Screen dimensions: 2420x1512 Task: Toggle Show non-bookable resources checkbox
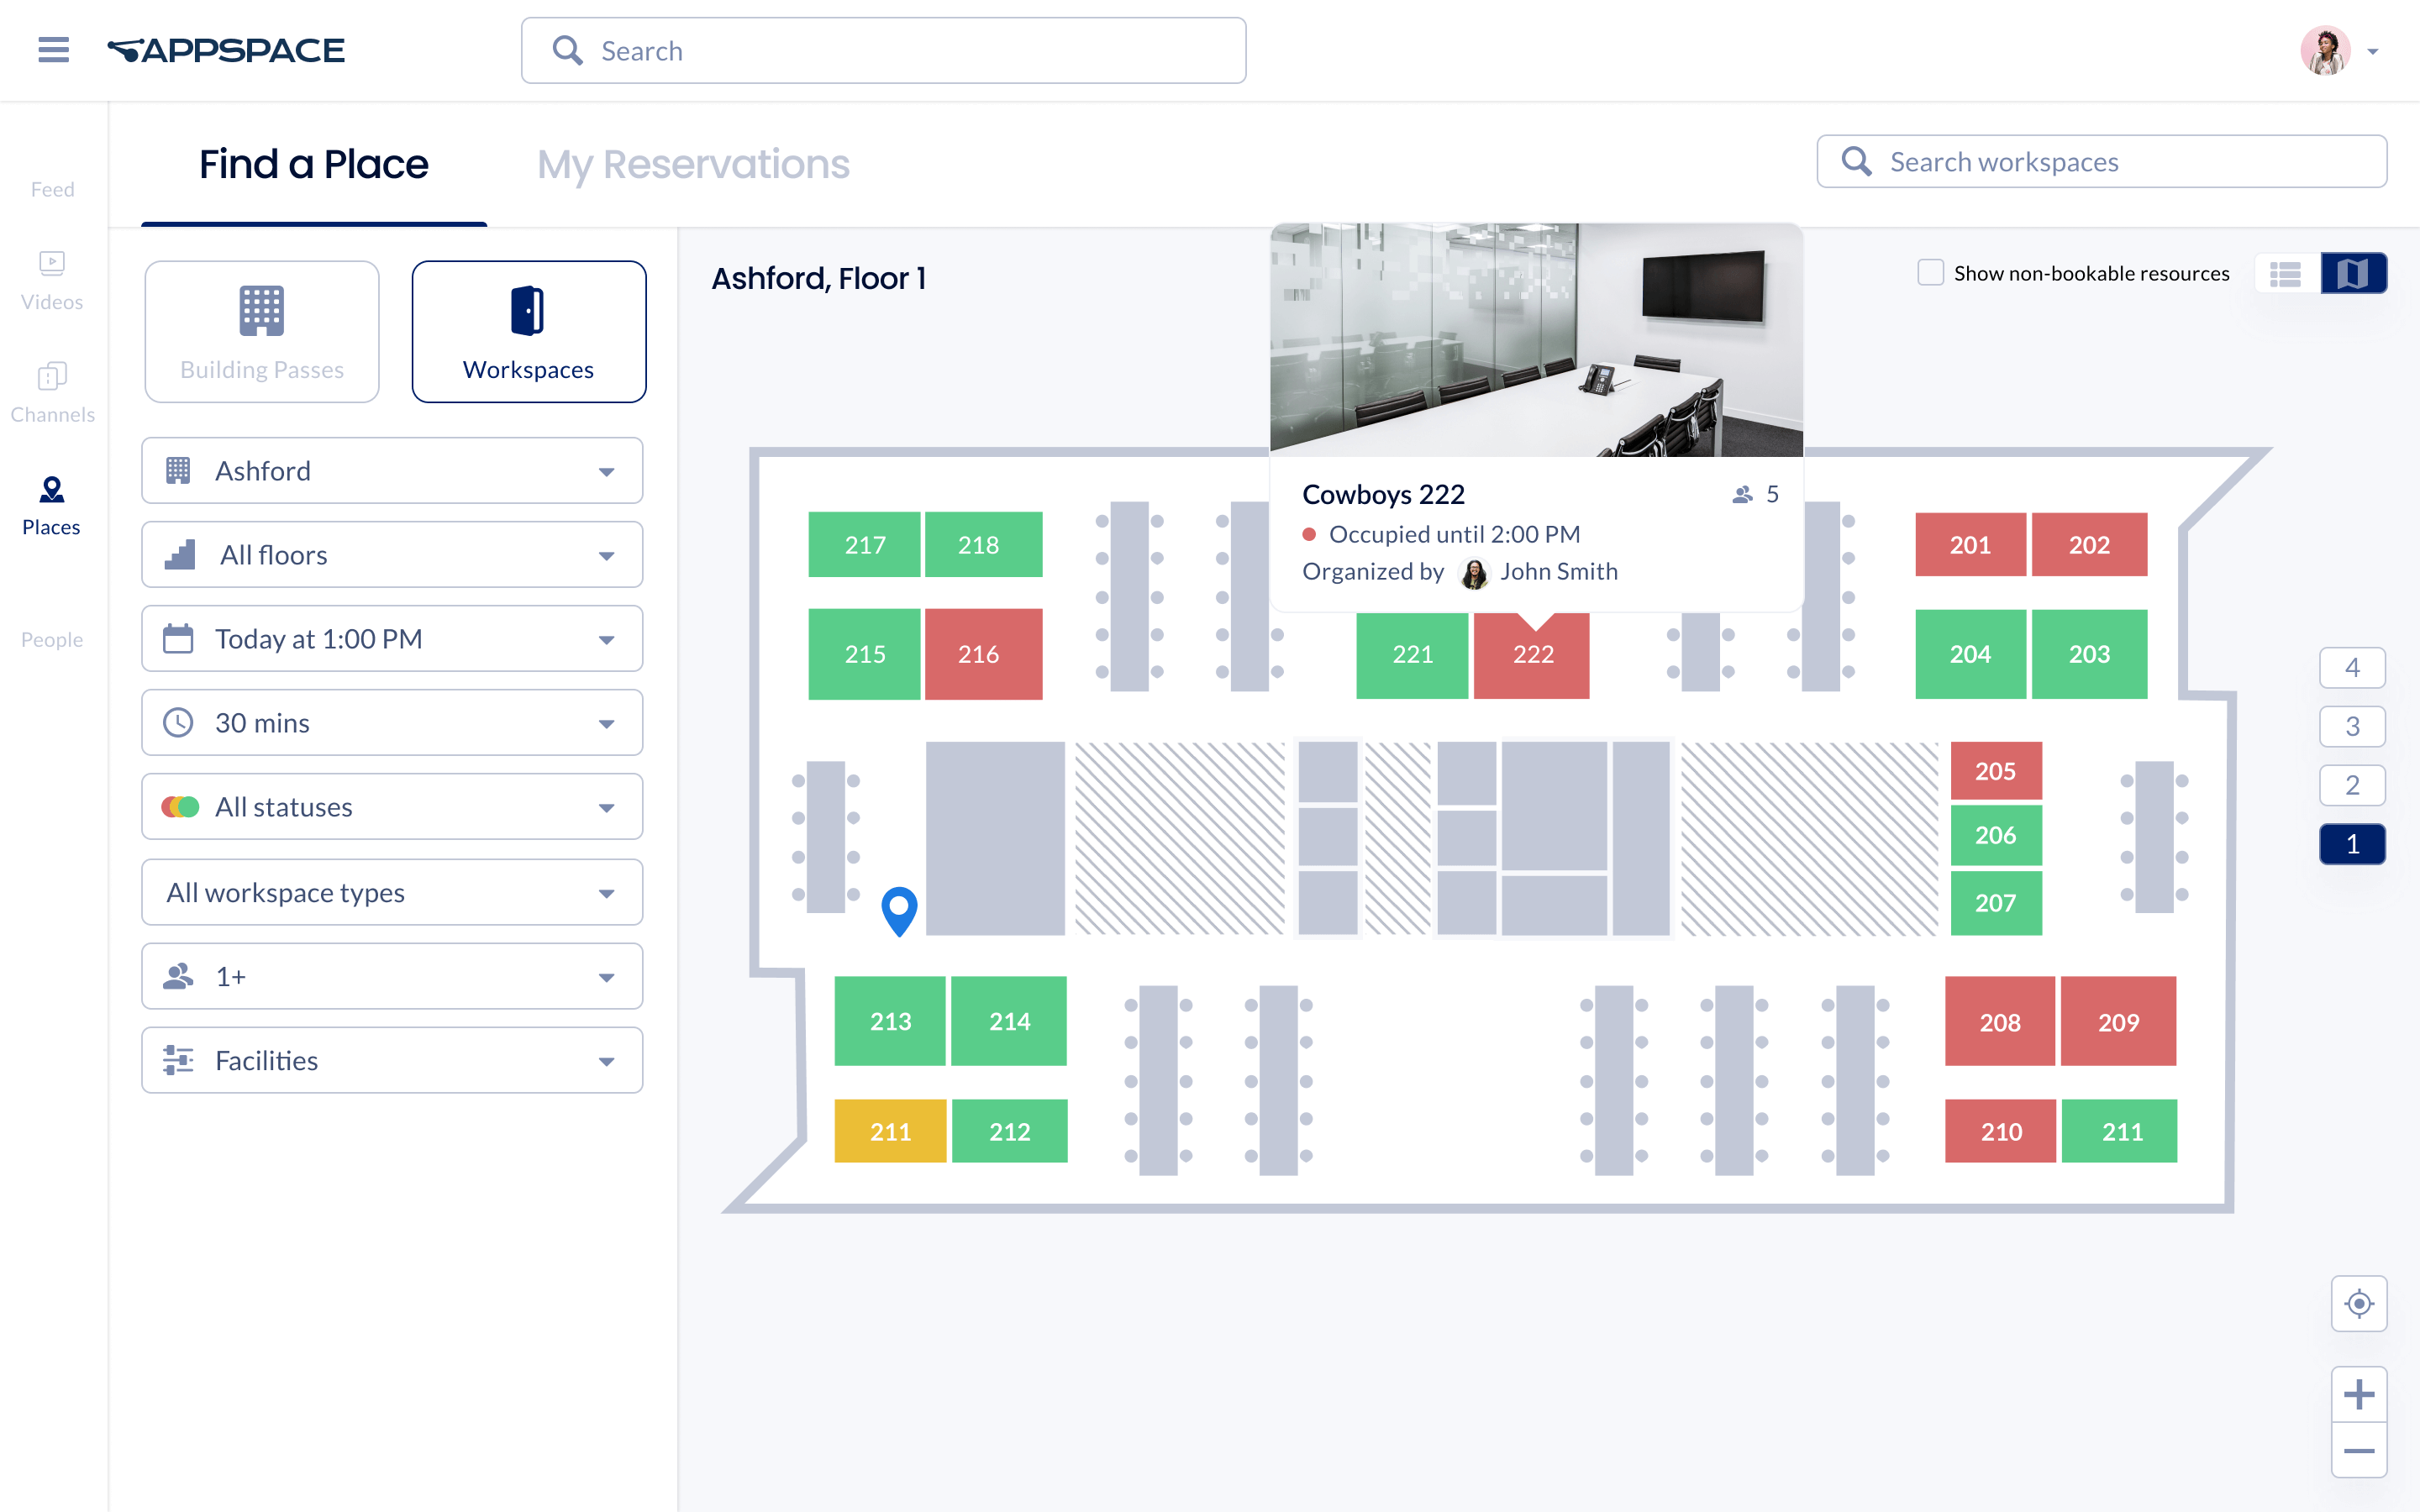coord(1931,273)
